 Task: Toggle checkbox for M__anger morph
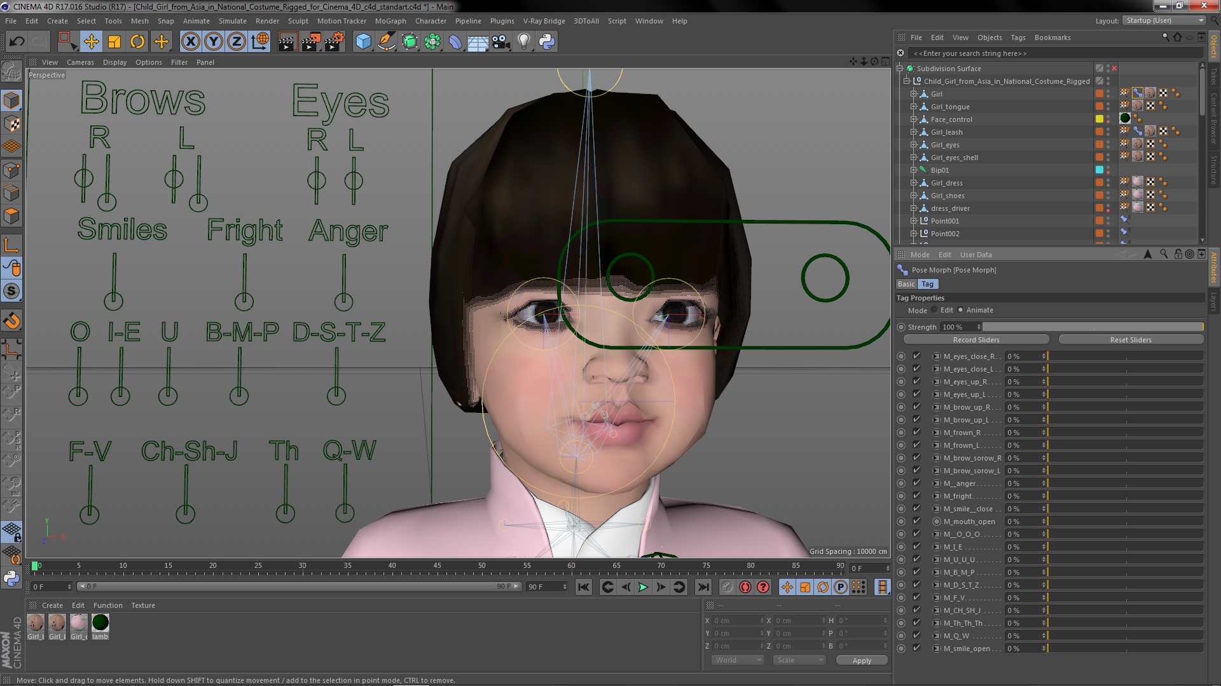[x=916, y=483]
